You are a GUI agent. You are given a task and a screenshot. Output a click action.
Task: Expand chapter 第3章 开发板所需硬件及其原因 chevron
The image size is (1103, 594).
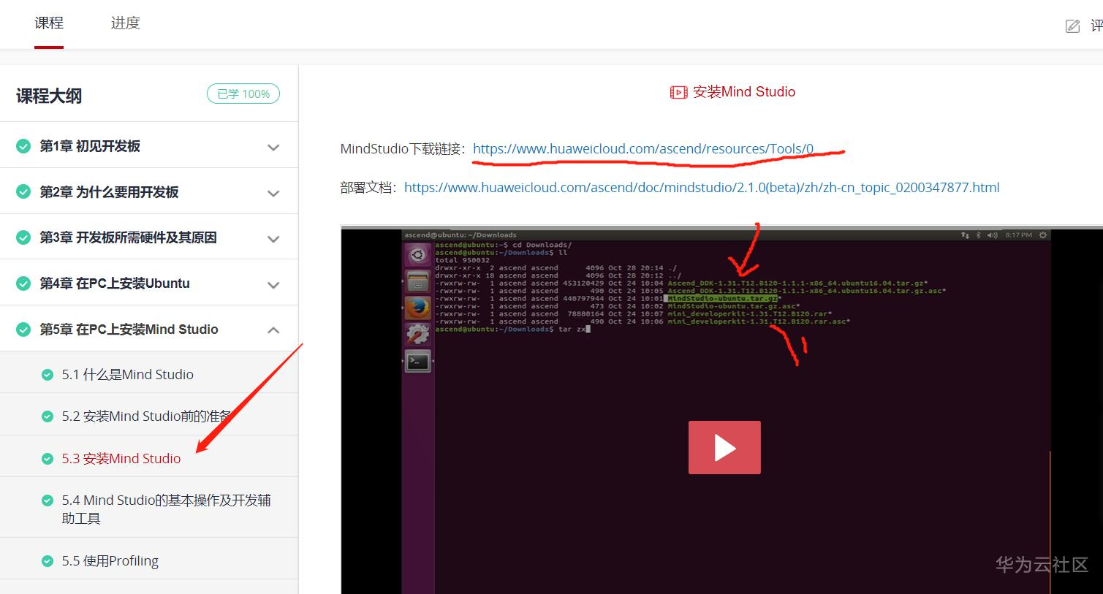[273, 238]
